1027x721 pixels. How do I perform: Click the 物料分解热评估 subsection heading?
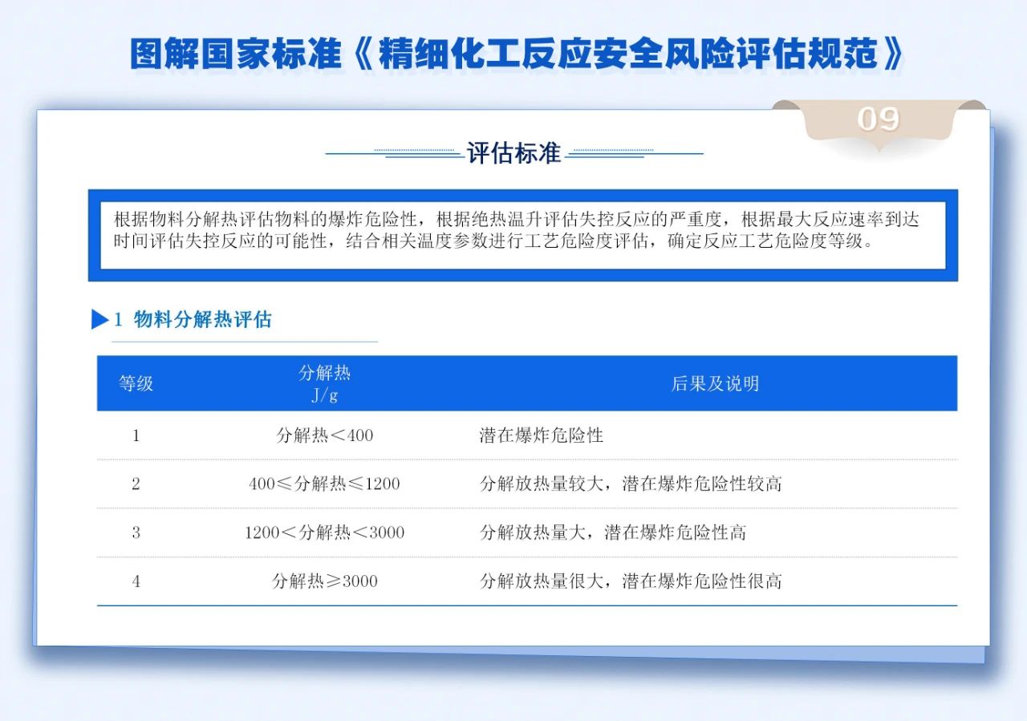pyautogui.click(x=202, y=319)
